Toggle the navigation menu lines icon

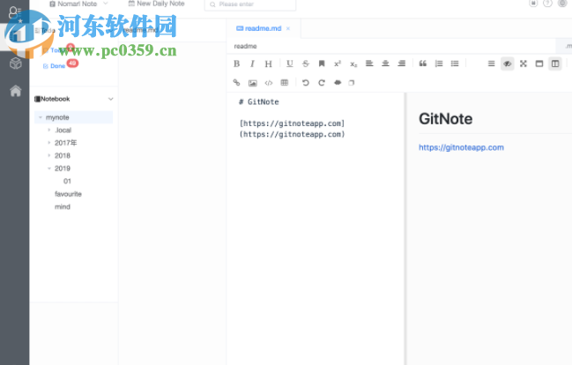[x=492, y=63]
